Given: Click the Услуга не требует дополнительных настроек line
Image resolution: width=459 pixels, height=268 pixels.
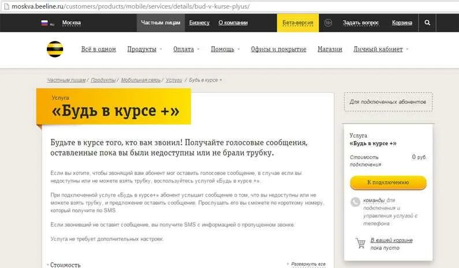Looking at the screenshot, I should [x=107, y=239].
